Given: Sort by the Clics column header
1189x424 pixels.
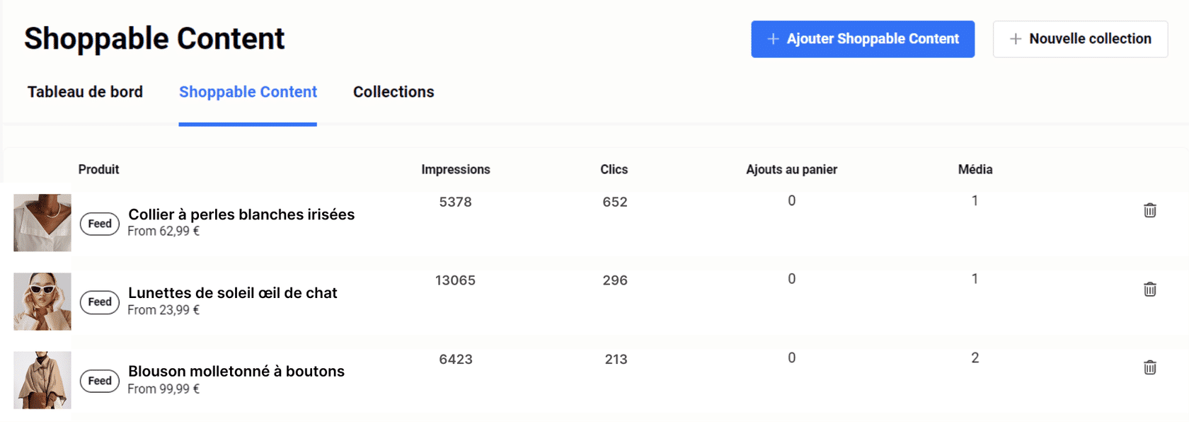Looking at the screenshot, I should [614, 169].
